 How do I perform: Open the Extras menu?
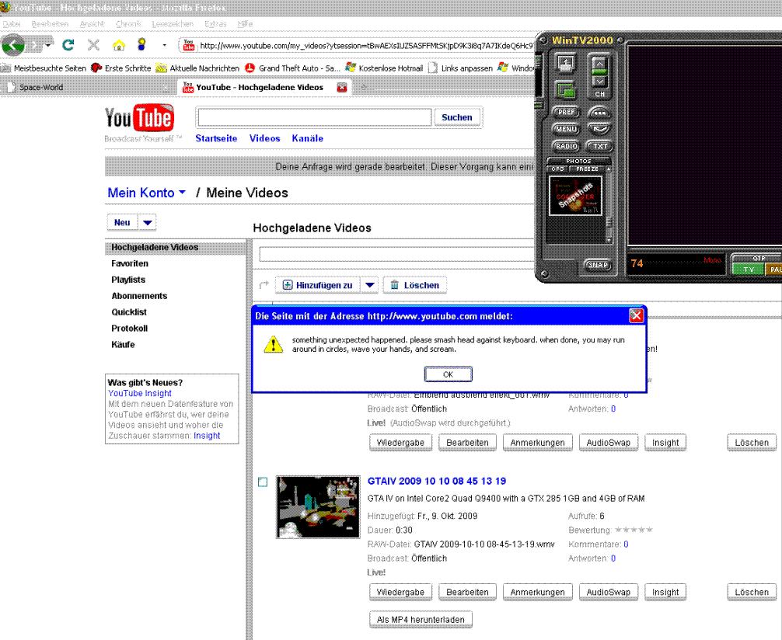215,24
